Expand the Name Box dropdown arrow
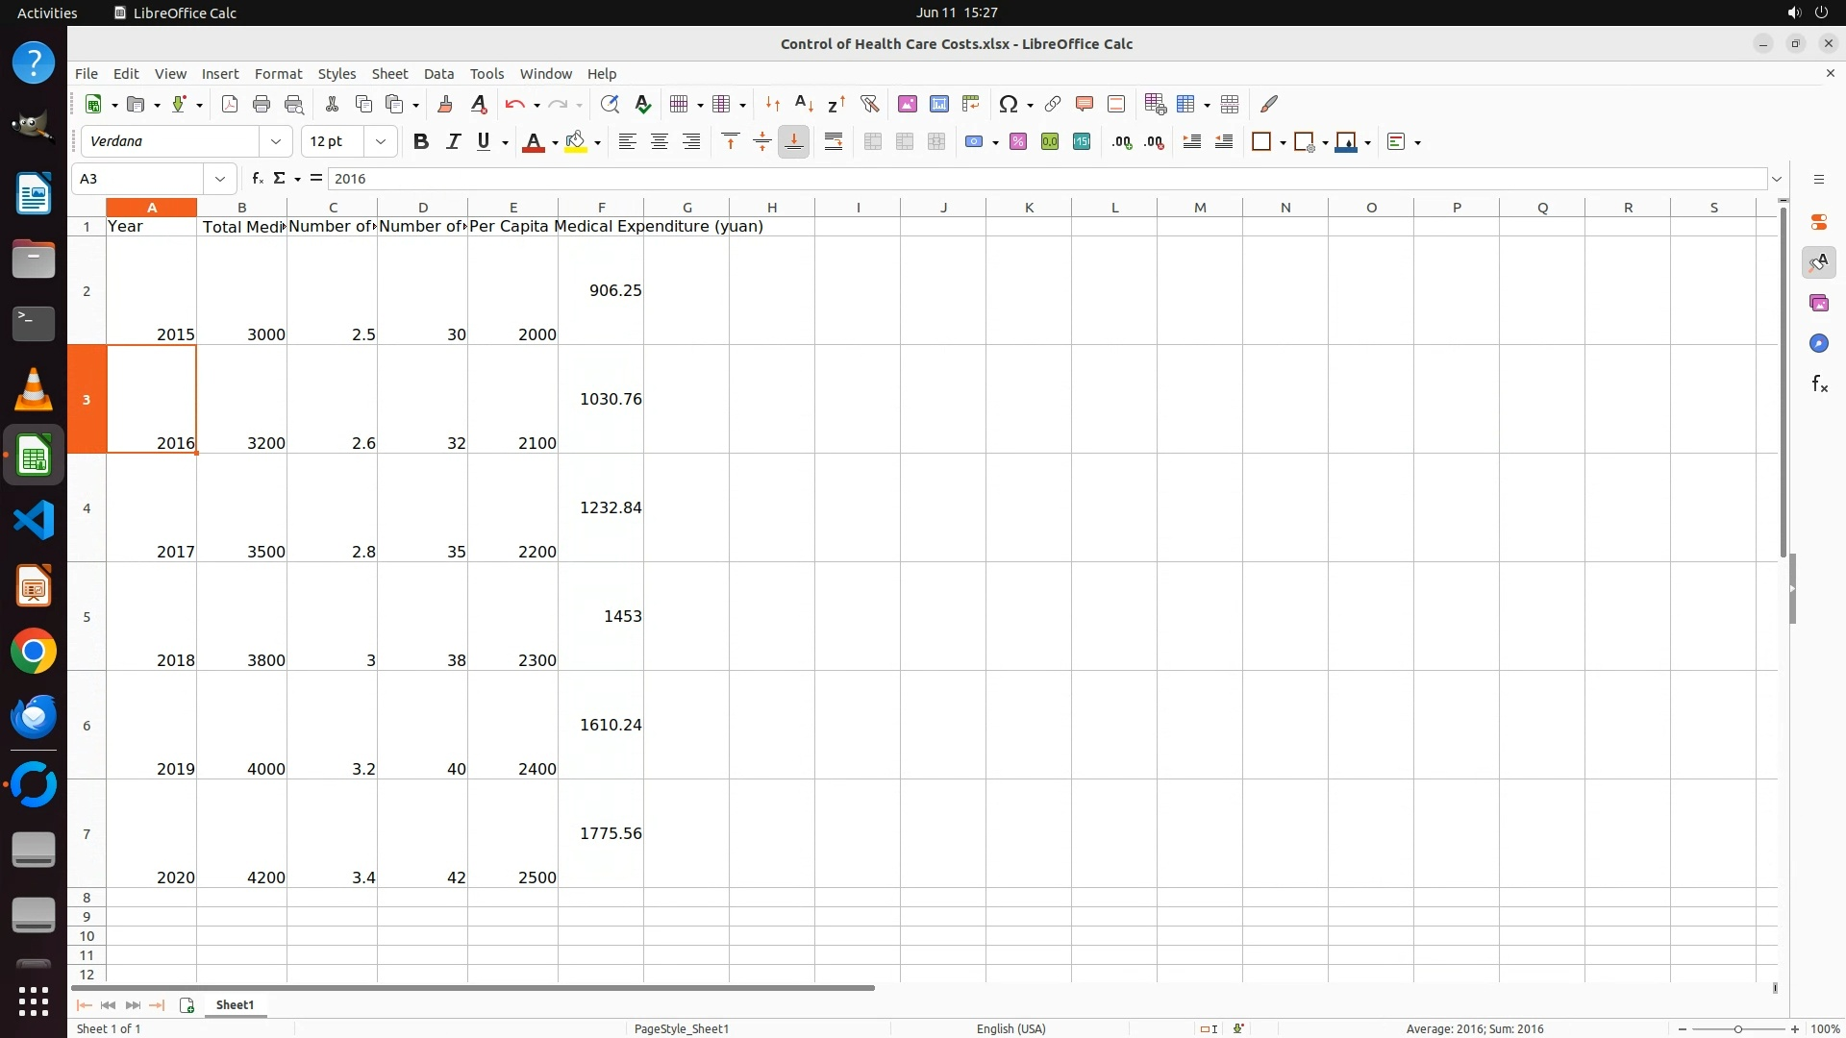 pos(220,179)
